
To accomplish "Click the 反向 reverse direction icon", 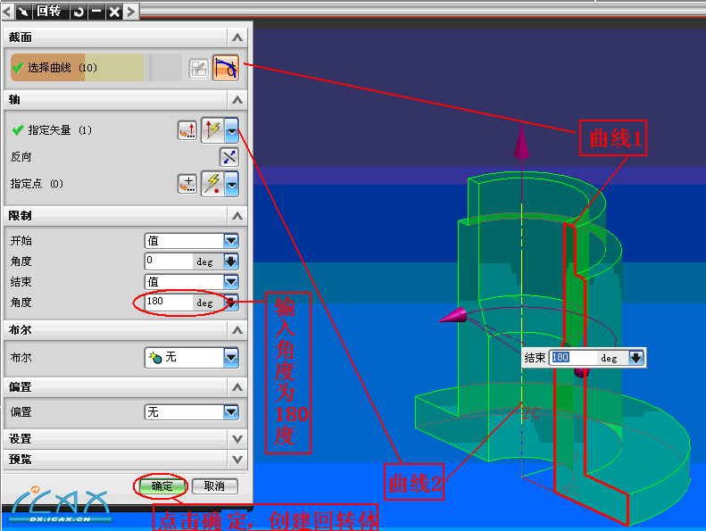I will coord(229,157).
